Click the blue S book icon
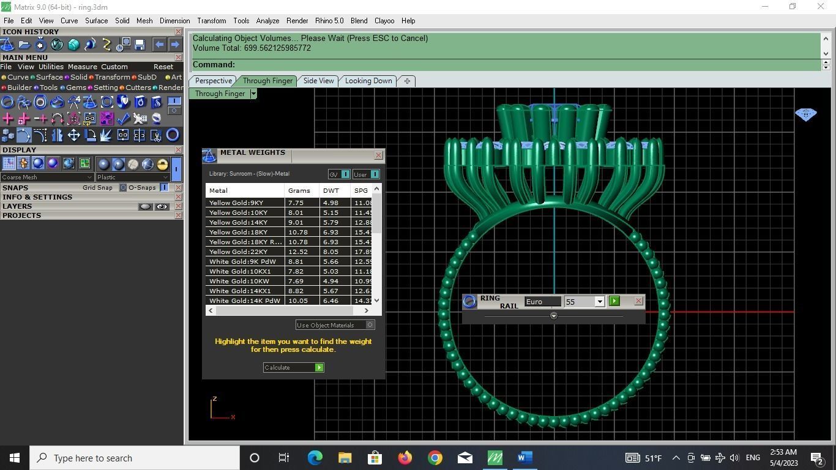The width and height of the screenshot is (836, 470). coord(156,102)
